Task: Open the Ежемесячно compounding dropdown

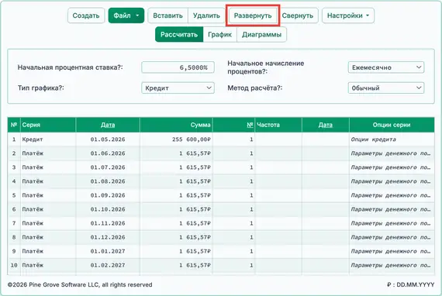Action: point(386,67)
